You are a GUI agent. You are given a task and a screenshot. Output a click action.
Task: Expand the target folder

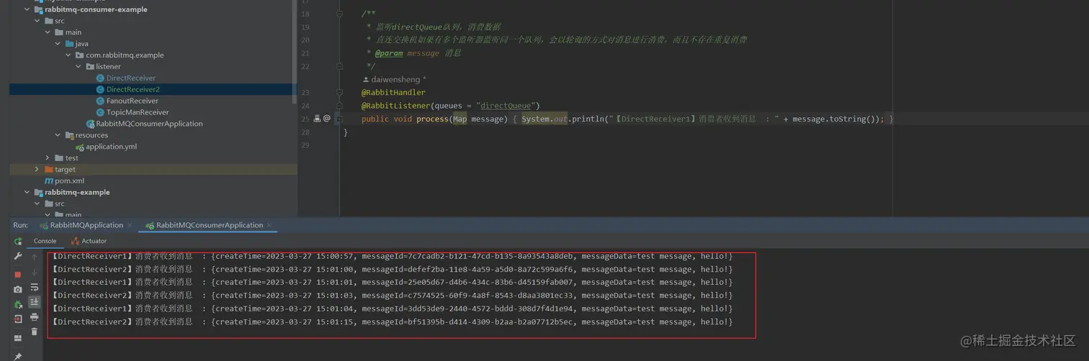coord(37,170)
